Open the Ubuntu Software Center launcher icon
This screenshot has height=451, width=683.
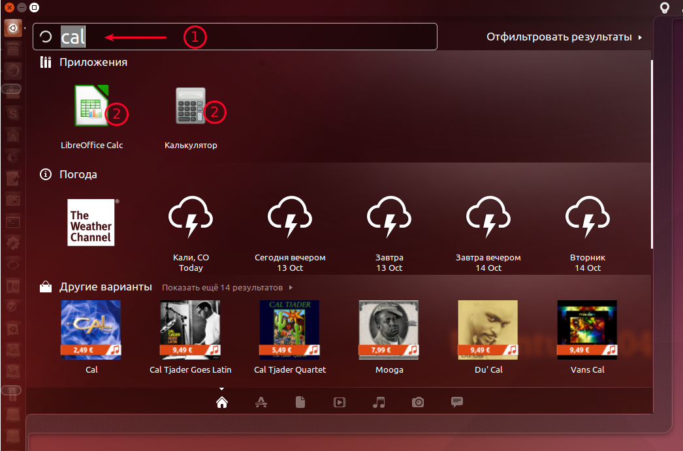[12, 136]
